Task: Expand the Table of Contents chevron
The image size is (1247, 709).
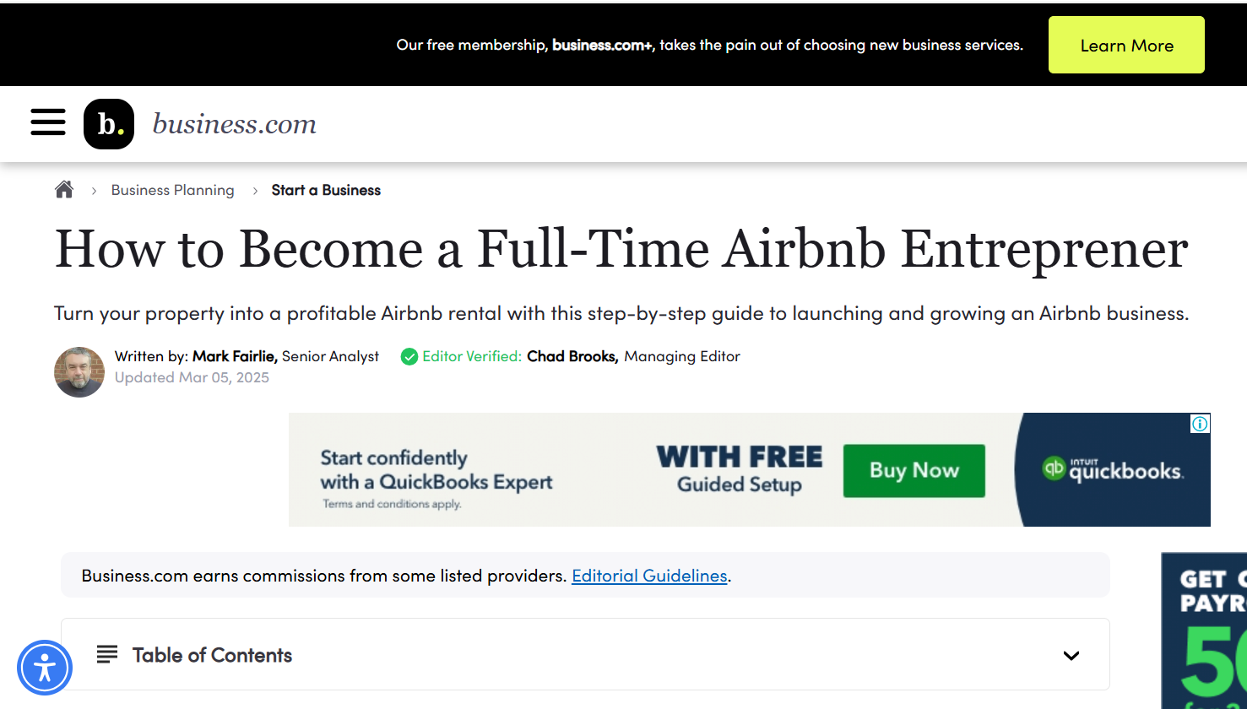Action: (x=1071, y=656)
